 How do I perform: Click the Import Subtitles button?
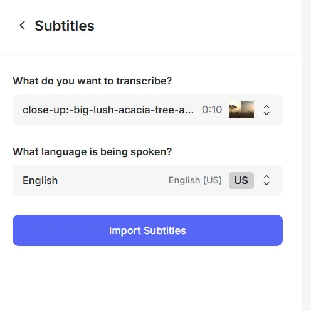coord(147,230)
